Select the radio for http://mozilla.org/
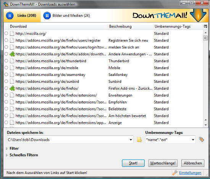This screenshot has height=179, width=210. (x=6, y=33)
